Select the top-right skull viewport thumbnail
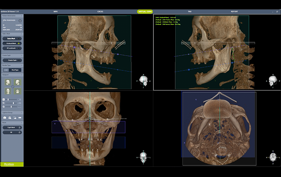 [17, 82]
